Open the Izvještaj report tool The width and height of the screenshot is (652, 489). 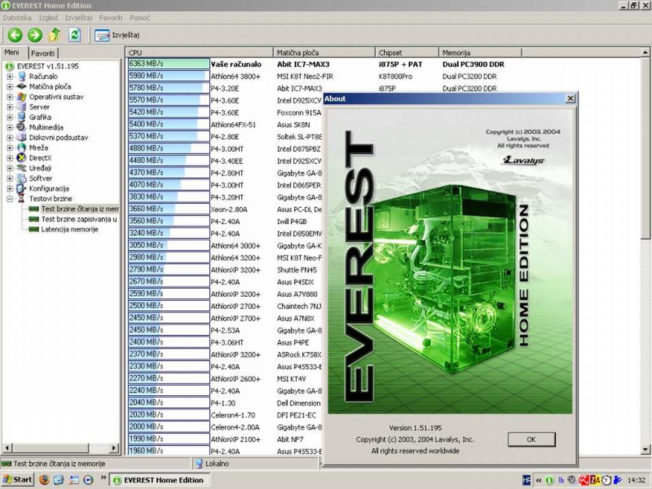click(117, 35)
